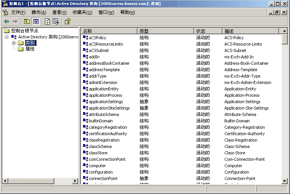Image resolution: width=290 pixels, height=195 pixels.
Task: Sort list by 状态 column header
Action: click(x=208, y=31)
